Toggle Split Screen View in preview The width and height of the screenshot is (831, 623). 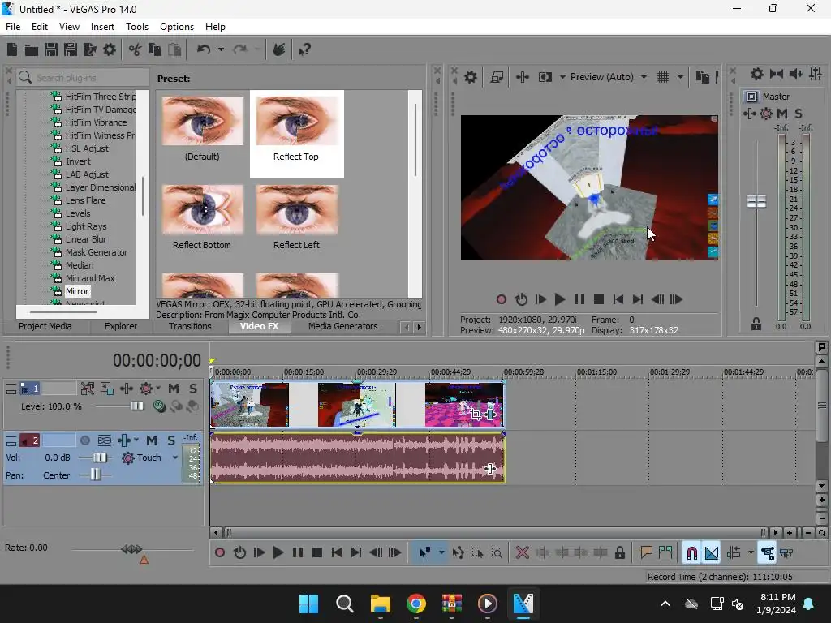[x=545, y=77]
